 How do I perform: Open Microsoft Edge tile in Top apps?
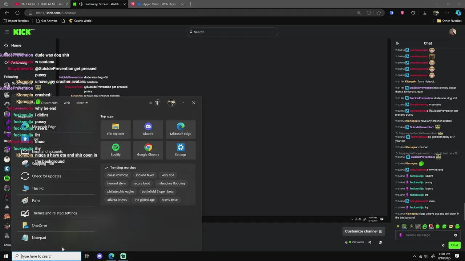pyautogui.click(x=181, y=129)
